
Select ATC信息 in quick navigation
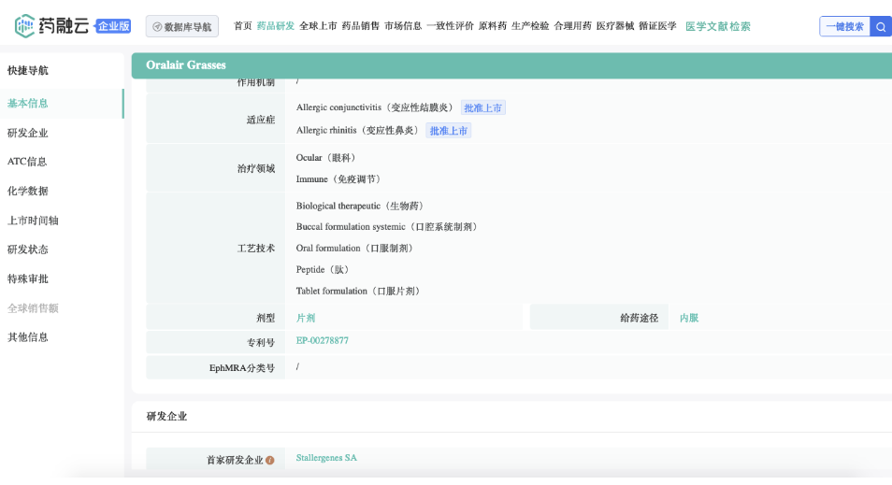(27, 162)
